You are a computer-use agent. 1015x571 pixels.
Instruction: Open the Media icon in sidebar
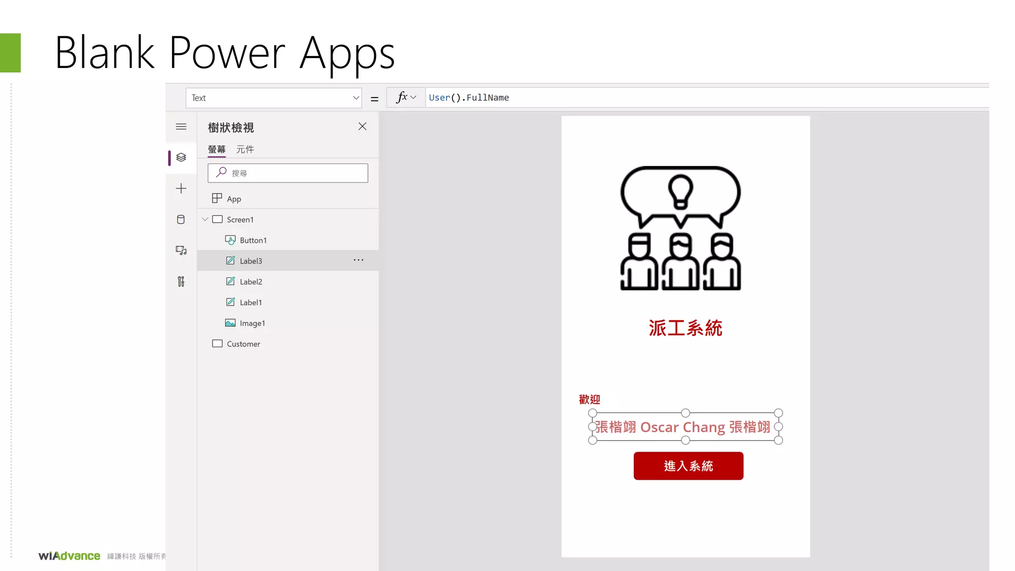(x=181, y=250)
